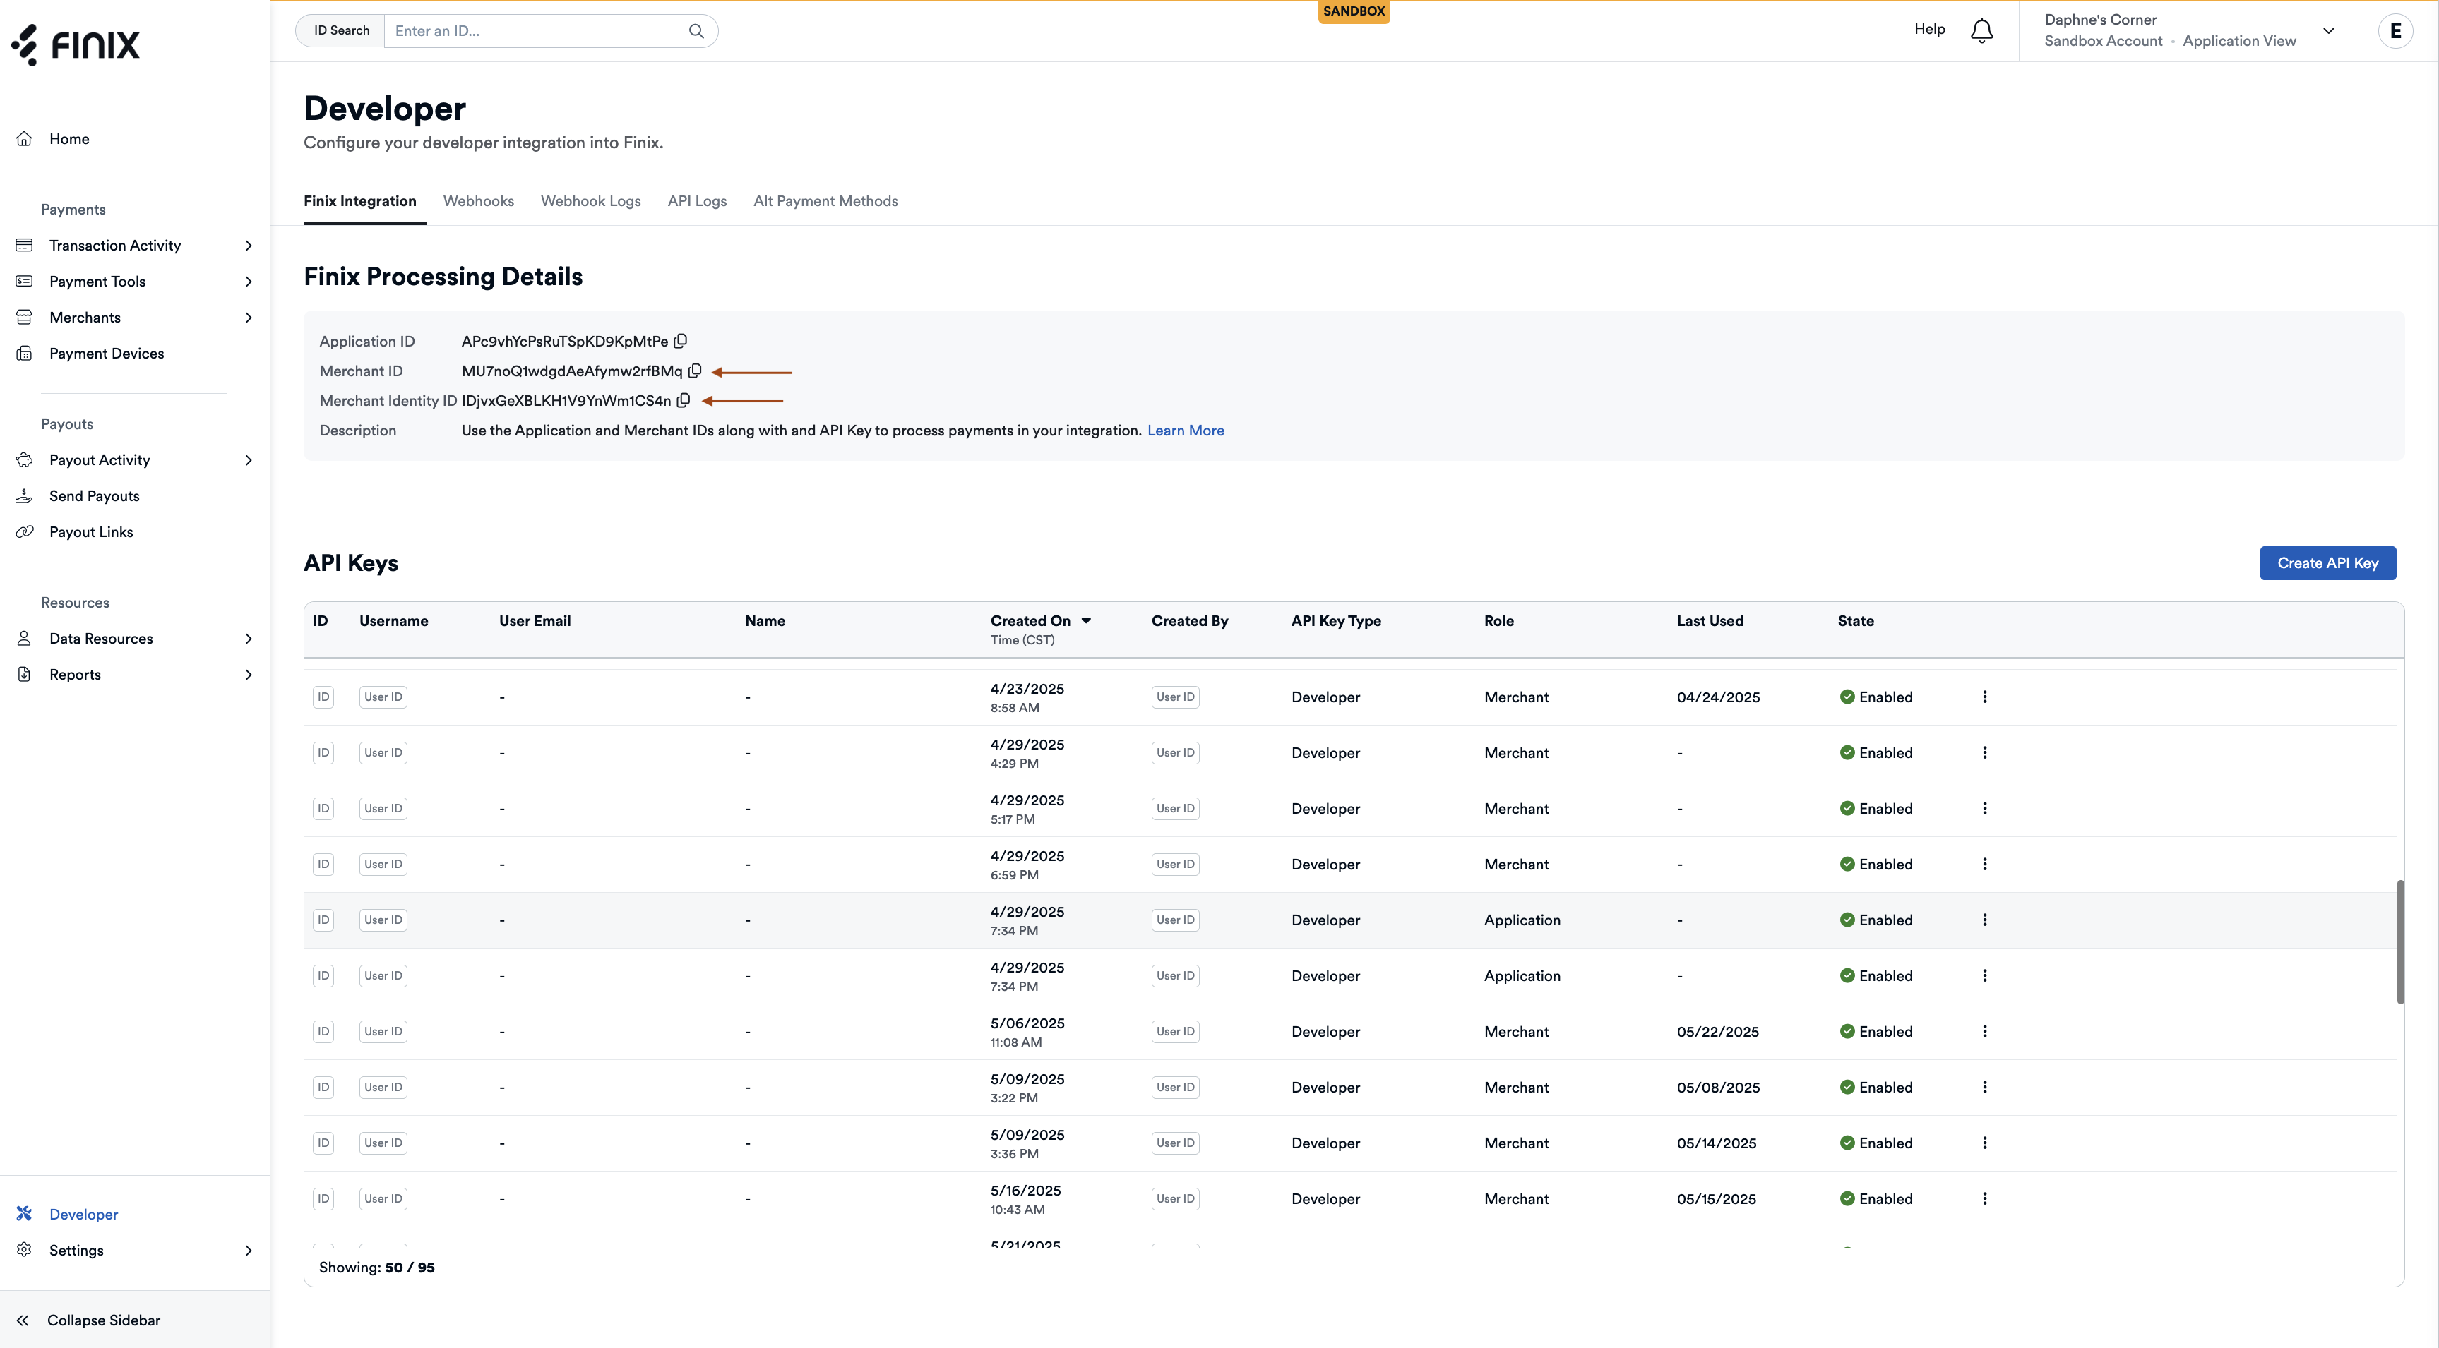Copy the Application ID using its copy icon
Screen dimensions: 2439x1348
(681, 342)
